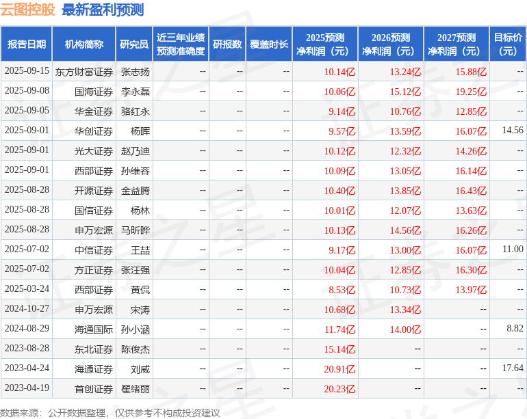Click analyst name 李永磊

pos(136,92)
